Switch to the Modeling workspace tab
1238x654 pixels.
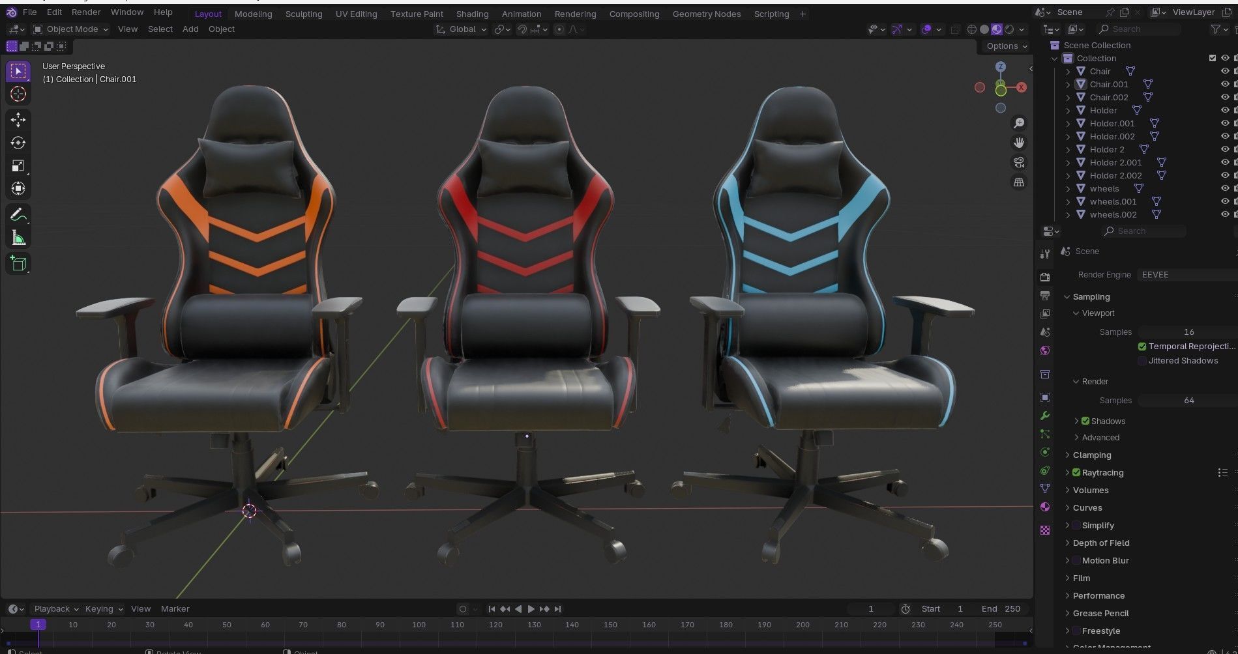(253, 14)
